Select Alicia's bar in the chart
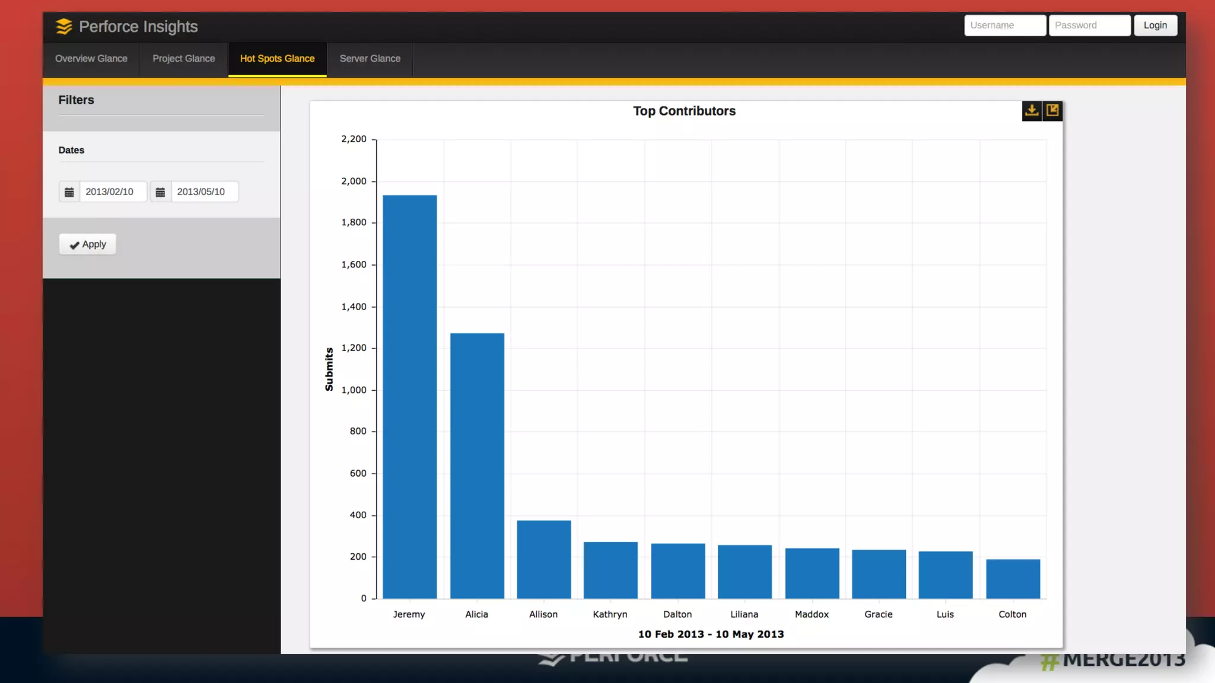Viewport: 1215px width, 683px height. 477,465
